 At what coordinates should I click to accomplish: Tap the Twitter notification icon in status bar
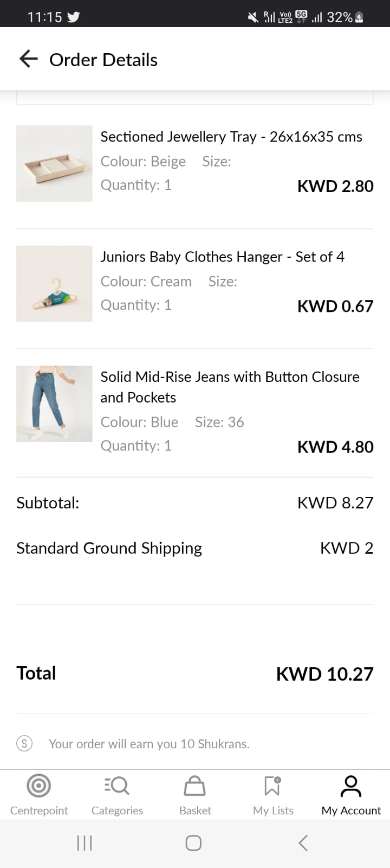tap(74, 17)
